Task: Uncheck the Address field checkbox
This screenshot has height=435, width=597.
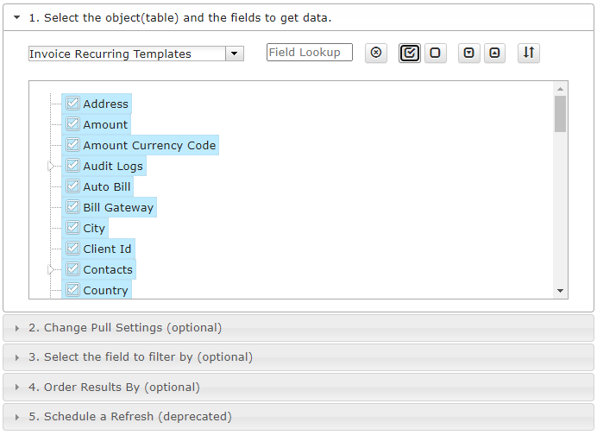Action: click(72, 104)
